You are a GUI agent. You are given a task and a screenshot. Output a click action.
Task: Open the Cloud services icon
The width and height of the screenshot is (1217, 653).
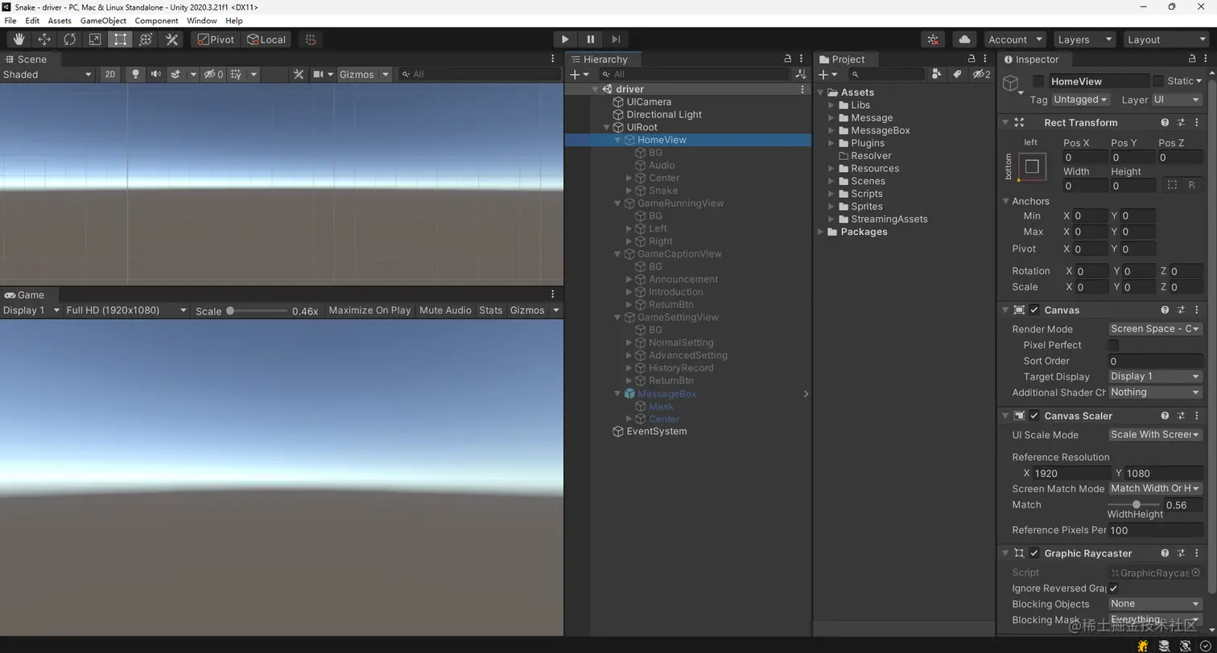963,39
